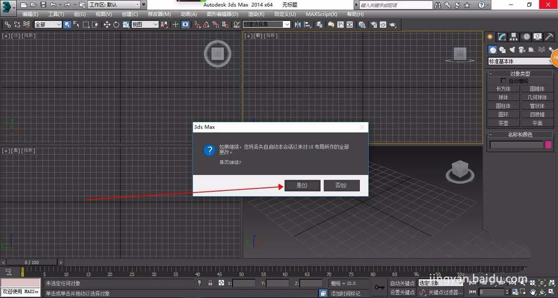This screenshot has height=298, width=558.
Task: Click the Render Setup icon
Action: (x=373, y=25)
